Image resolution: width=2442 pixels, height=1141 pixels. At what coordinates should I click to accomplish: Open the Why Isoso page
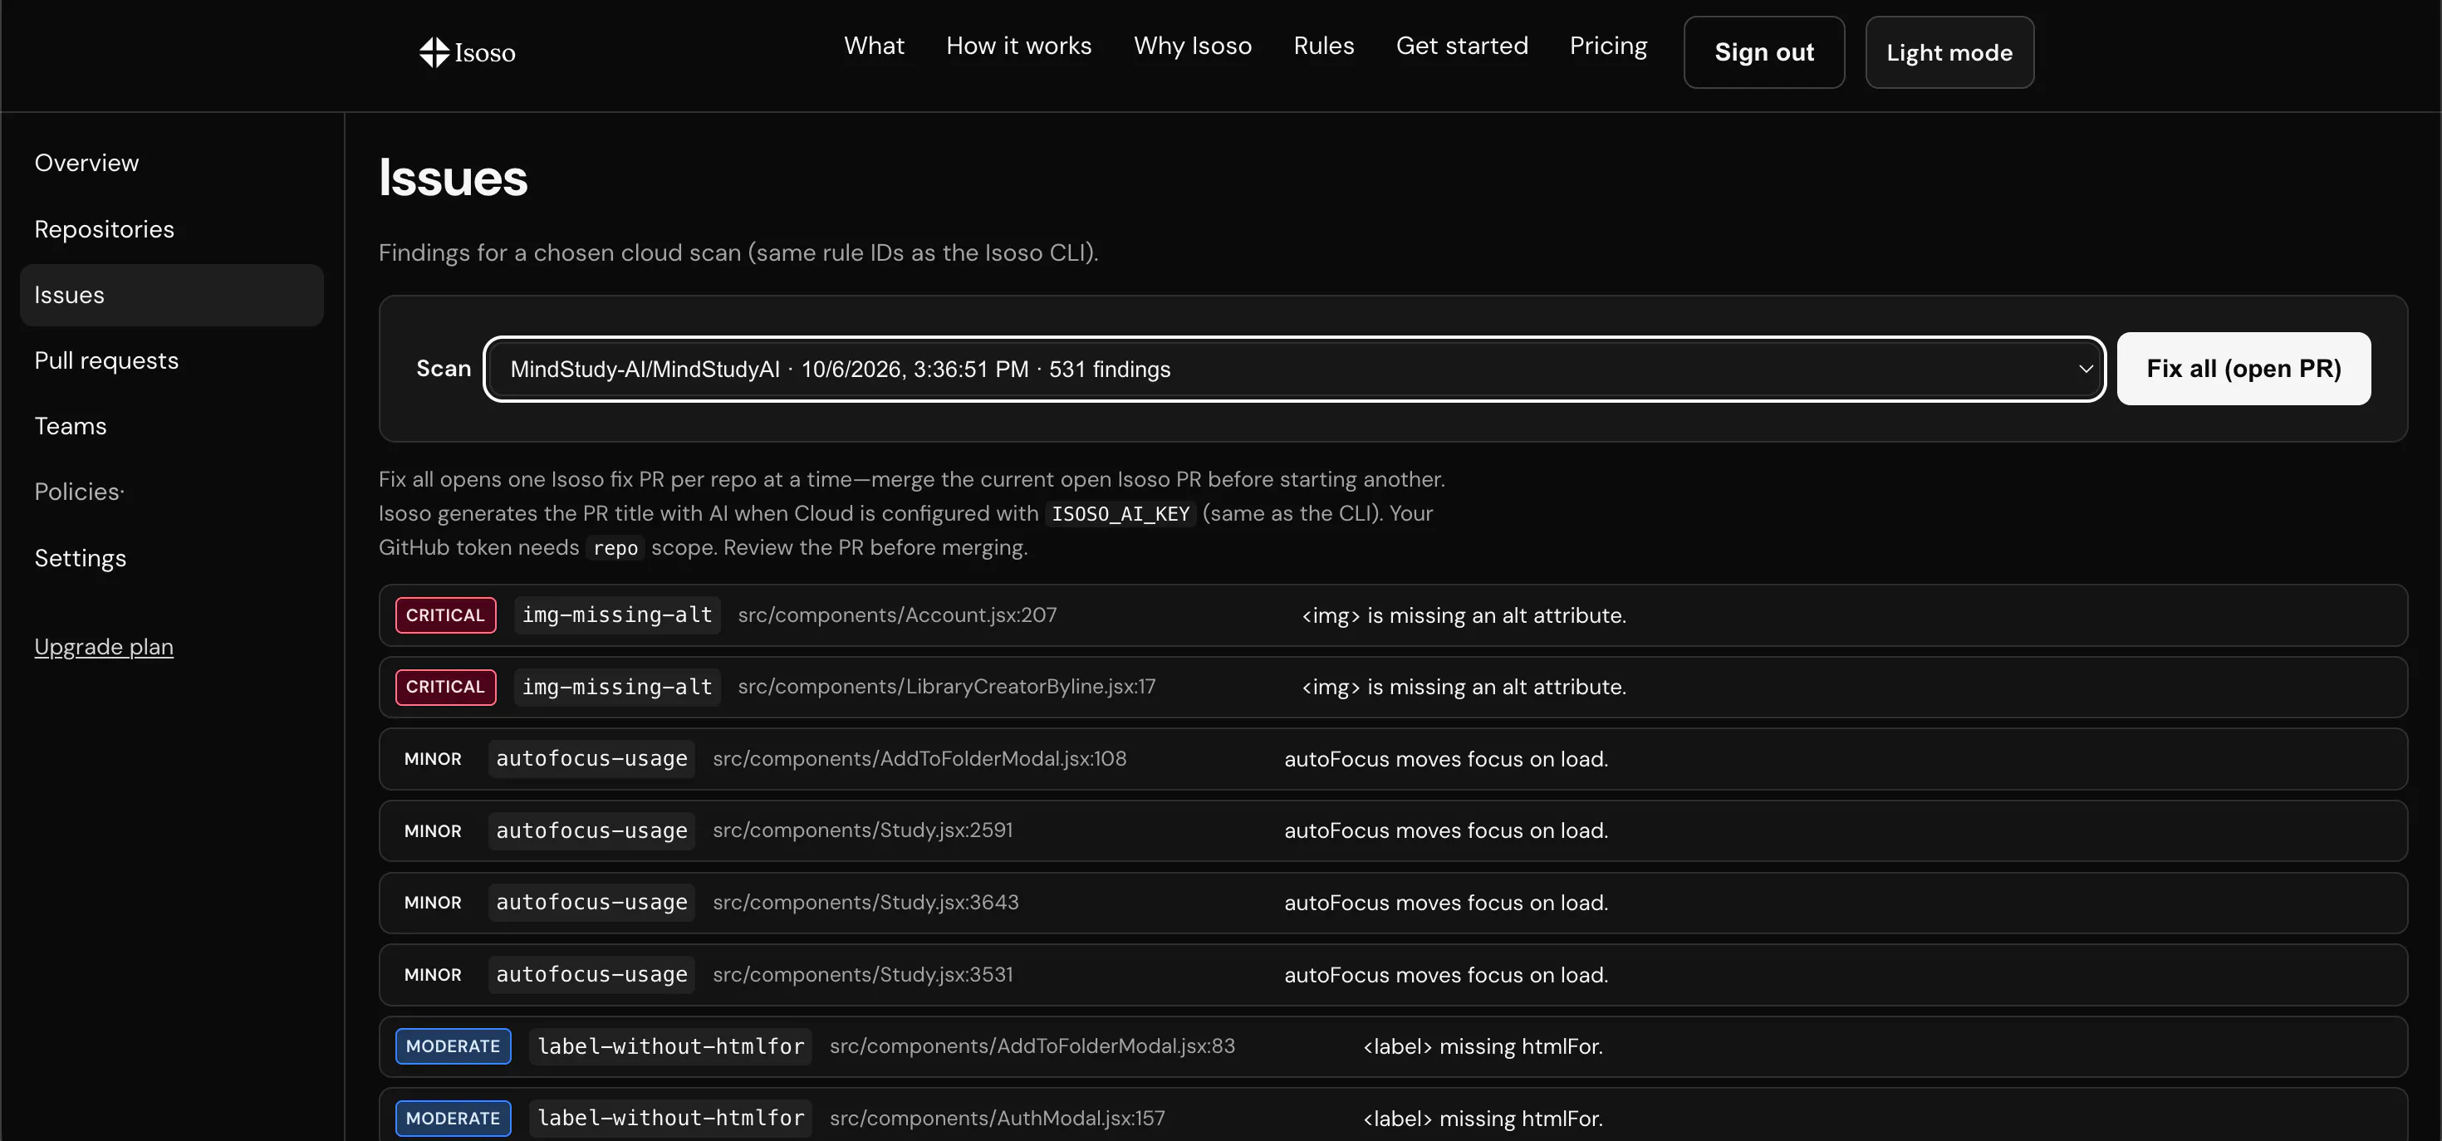1193,46
